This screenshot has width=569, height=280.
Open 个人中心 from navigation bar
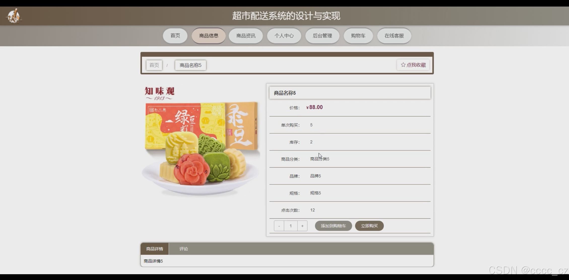(x=284, y=36)
